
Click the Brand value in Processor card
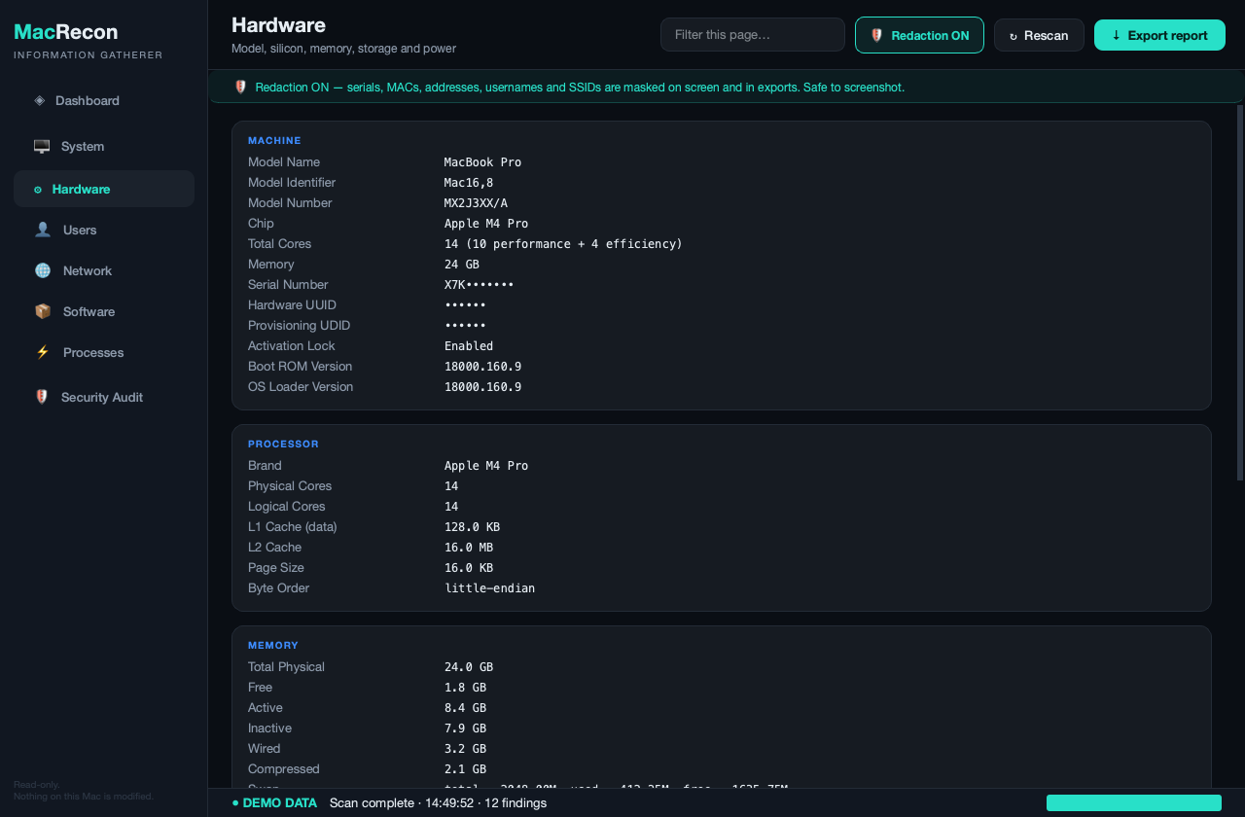click(486, 466)
